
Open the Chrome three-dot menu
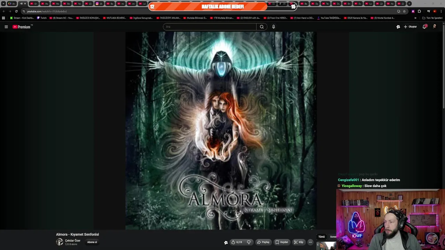coord(441,11)
